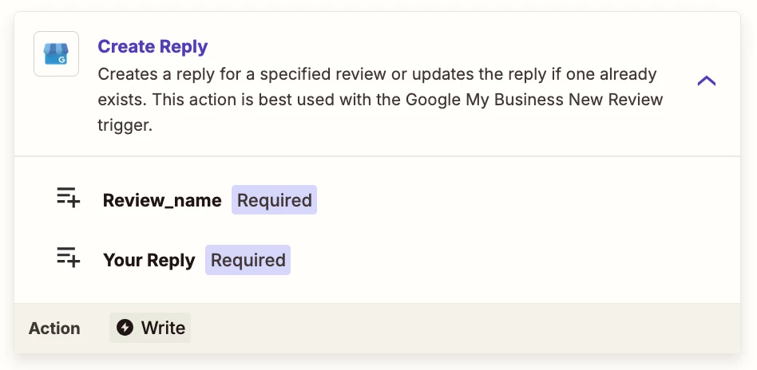Select the Review_name field label
757x370 pixels.
[162, 200]
